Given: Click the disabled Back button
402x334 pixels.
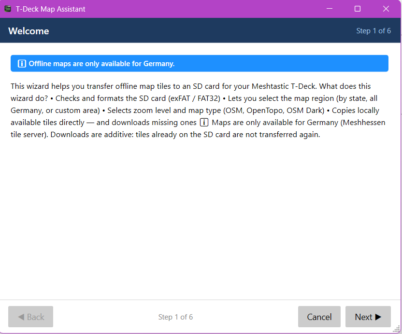Looking at the screenshot, I should click(x=31, y=317).
